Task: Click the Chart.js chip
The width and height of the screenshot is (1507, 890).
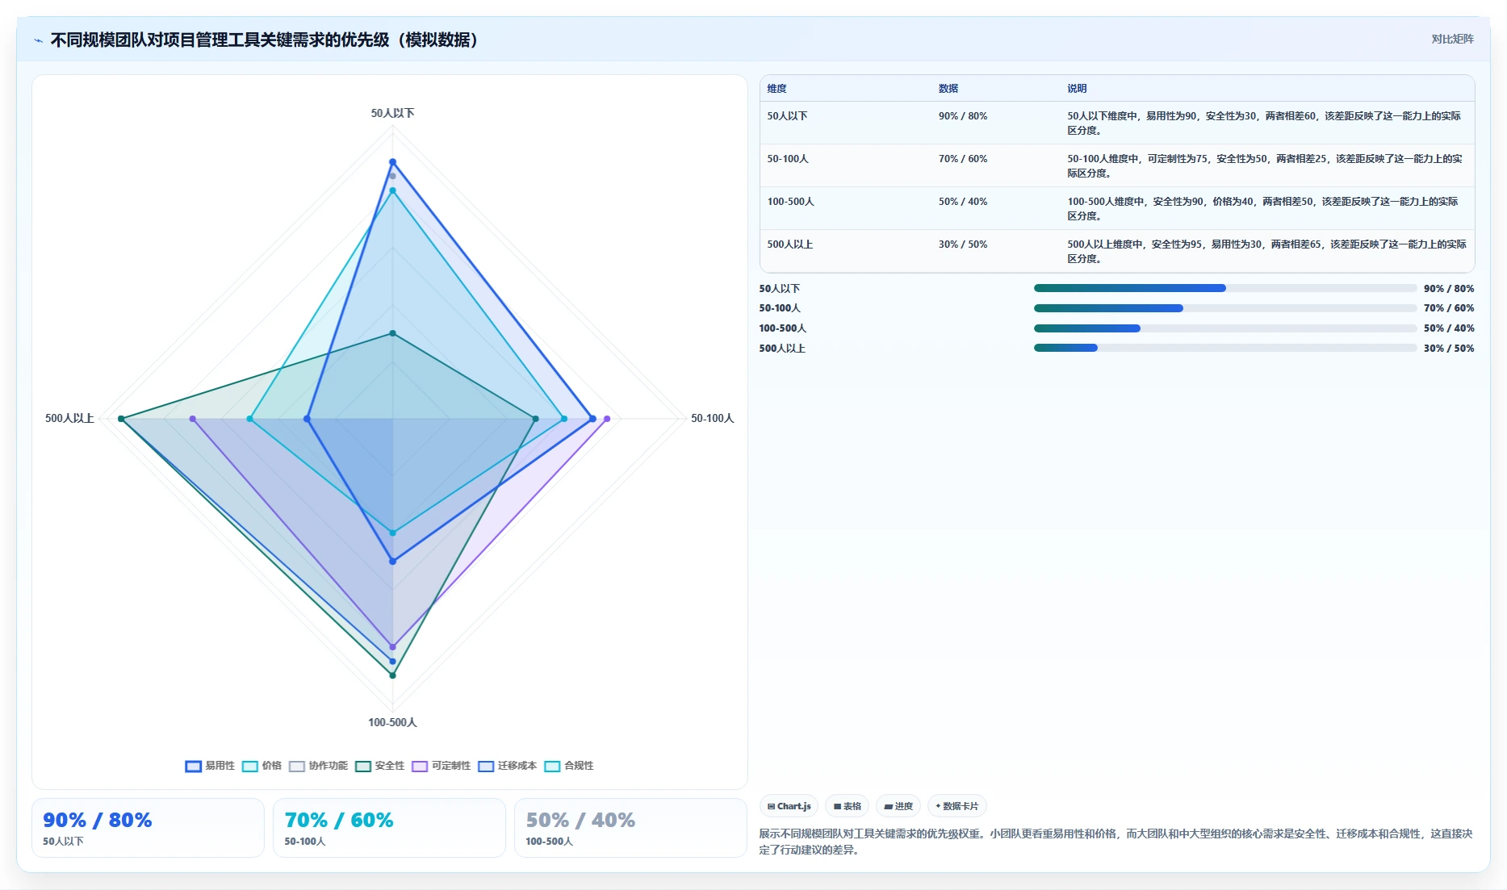Action: pos(789,806)
